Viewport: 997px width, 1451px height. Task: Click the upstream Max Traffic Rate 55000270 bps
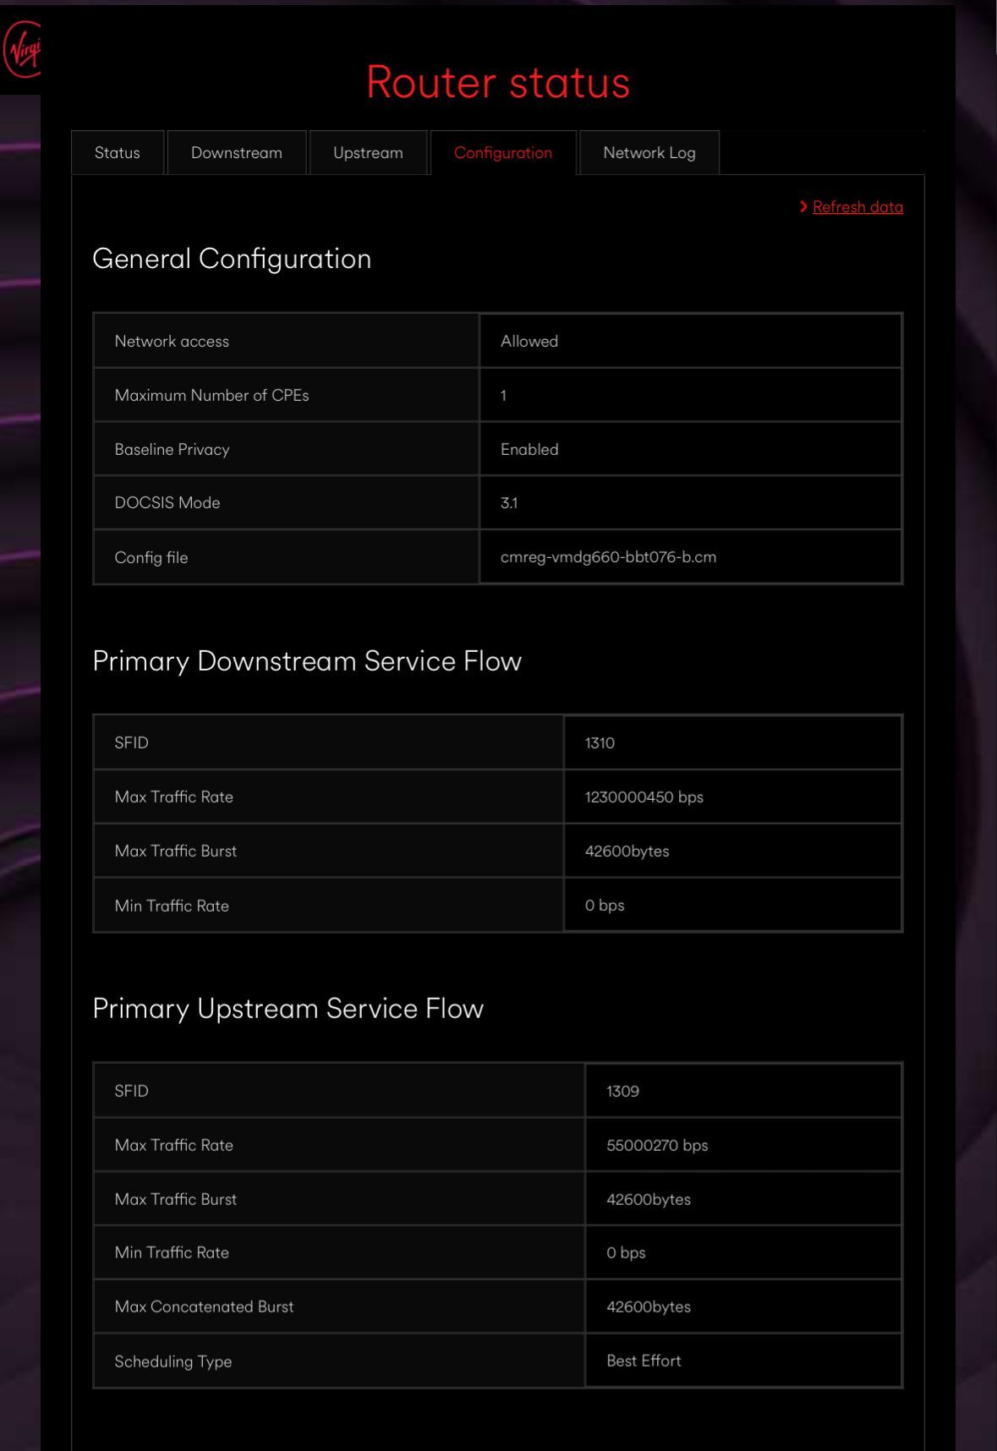click(657, 1146)
